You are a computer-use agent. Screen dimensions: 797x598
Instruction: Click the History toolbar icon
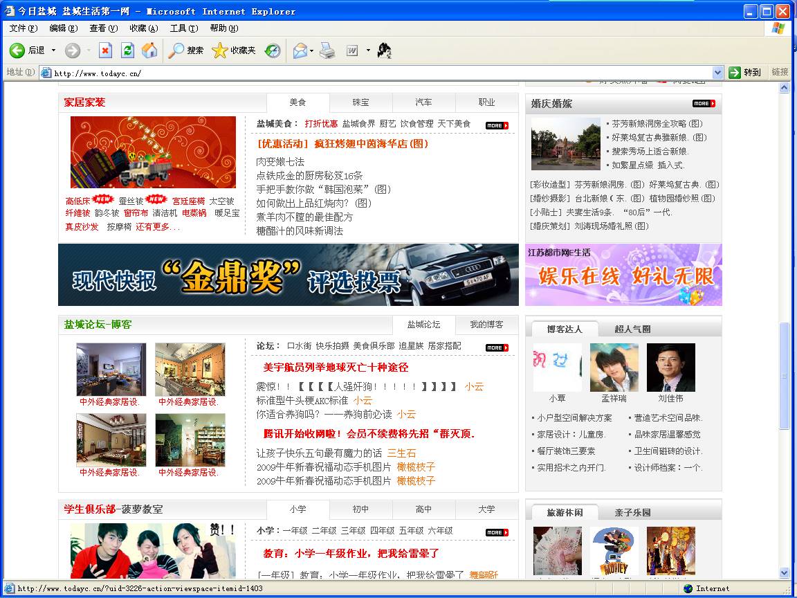coord(273,51)
